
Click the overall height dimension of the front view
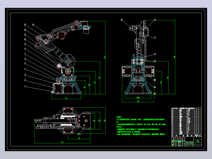[174, 57]
